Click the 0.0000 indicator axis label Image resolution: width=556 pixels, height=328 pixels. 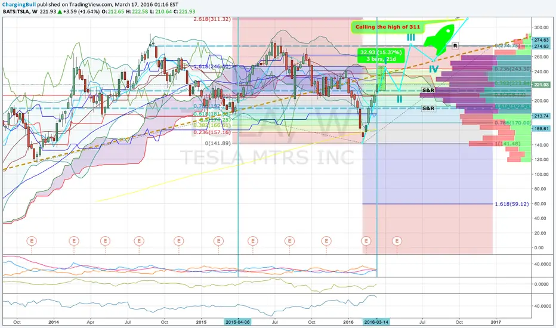pos(541,284)
